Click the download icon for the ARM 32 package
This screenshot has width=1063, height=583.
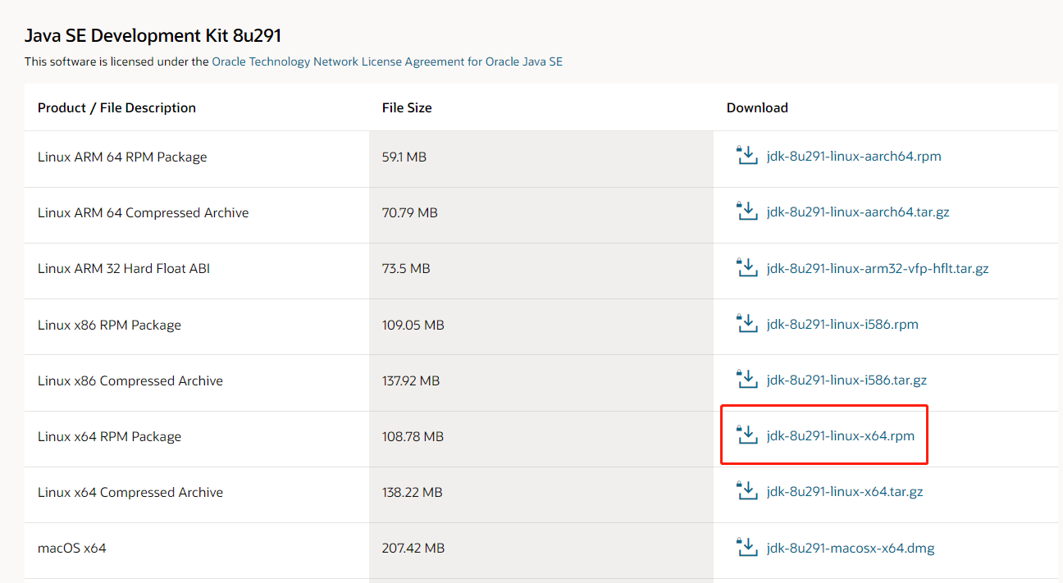pyautogui.click(x=746, y=267)
